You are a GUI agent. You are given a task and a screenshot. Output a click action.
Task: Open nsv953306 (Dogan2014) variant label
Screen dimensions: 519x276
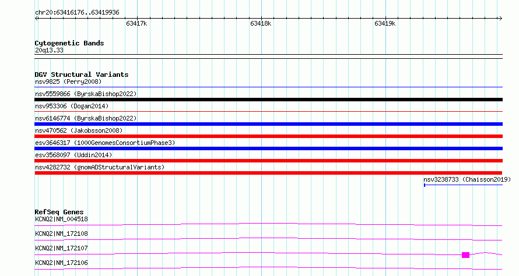[x=72, y=106]
